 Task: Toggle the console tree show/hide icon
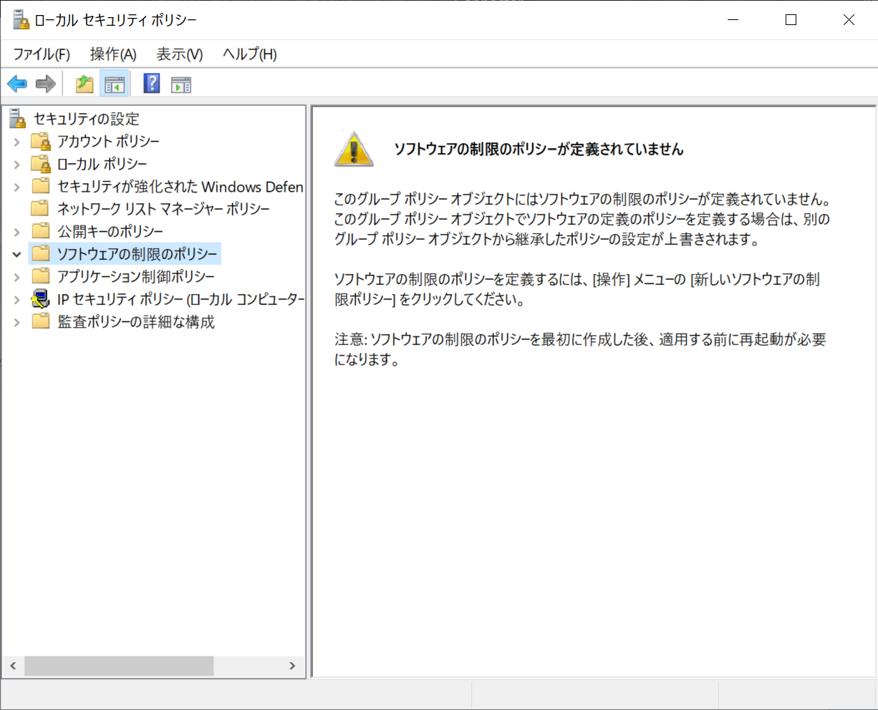(114, 84)
